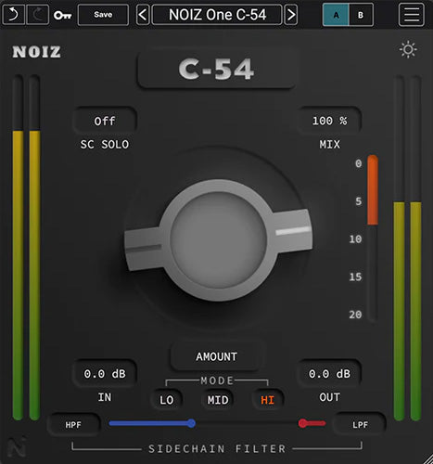Click the red LPF slider handle
The image size is (433, 464).
[x=302, y=423]
